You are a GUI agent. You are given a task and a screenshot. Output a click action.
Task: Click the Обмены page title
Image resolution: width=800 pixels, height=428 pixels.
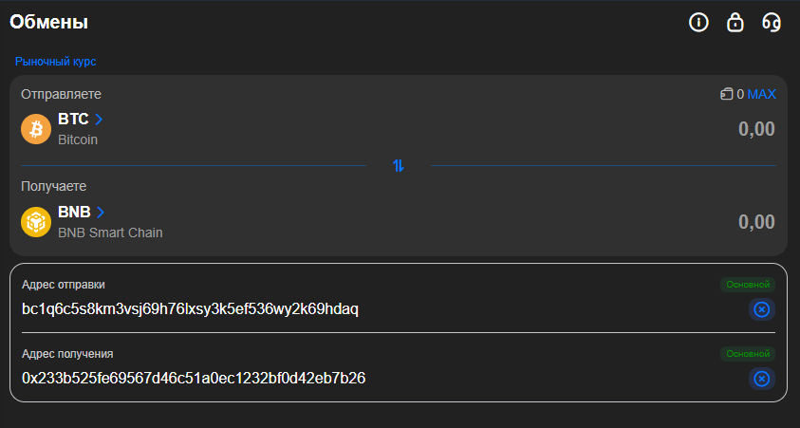click(x=49, y=22)
